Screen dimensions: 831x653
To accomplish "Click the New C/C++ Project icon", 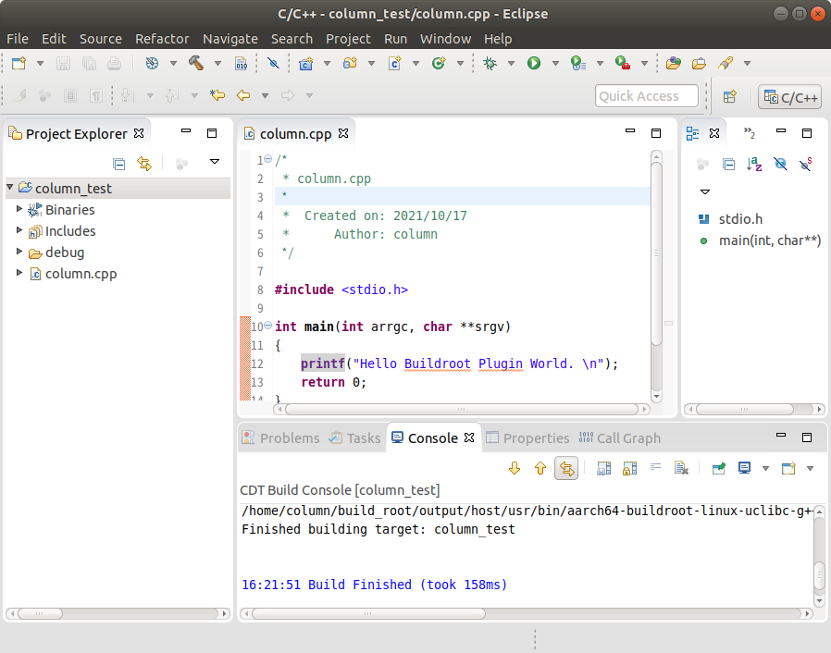I will click(x=305, y=64).
